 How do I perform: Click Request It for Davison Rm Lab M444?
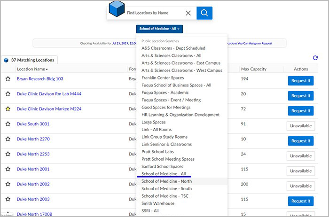(301, 96)
